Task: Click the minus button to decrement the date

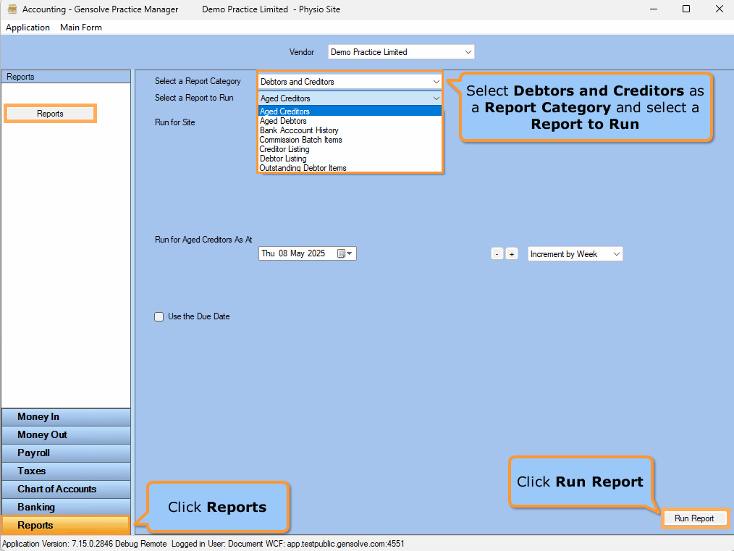Action: point(497,253)
